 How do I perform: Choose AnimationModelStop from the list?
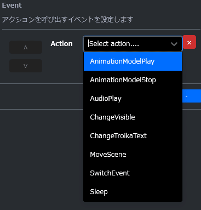click(x=133, y=80)
